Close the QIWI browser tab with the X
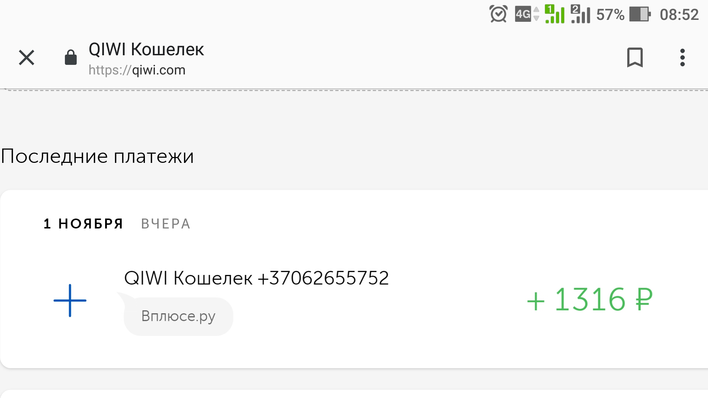Image resolution: width=708 pixels, height=398 pixels. [x=27, y=57]
